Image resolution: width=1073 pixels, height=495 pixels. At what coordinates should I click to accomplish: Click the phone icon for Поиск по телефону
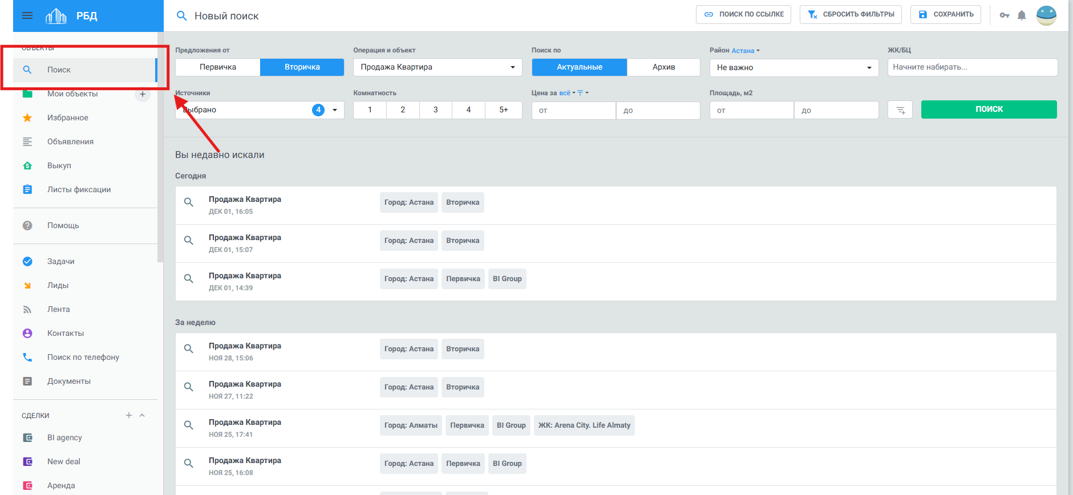pos(27,358)
